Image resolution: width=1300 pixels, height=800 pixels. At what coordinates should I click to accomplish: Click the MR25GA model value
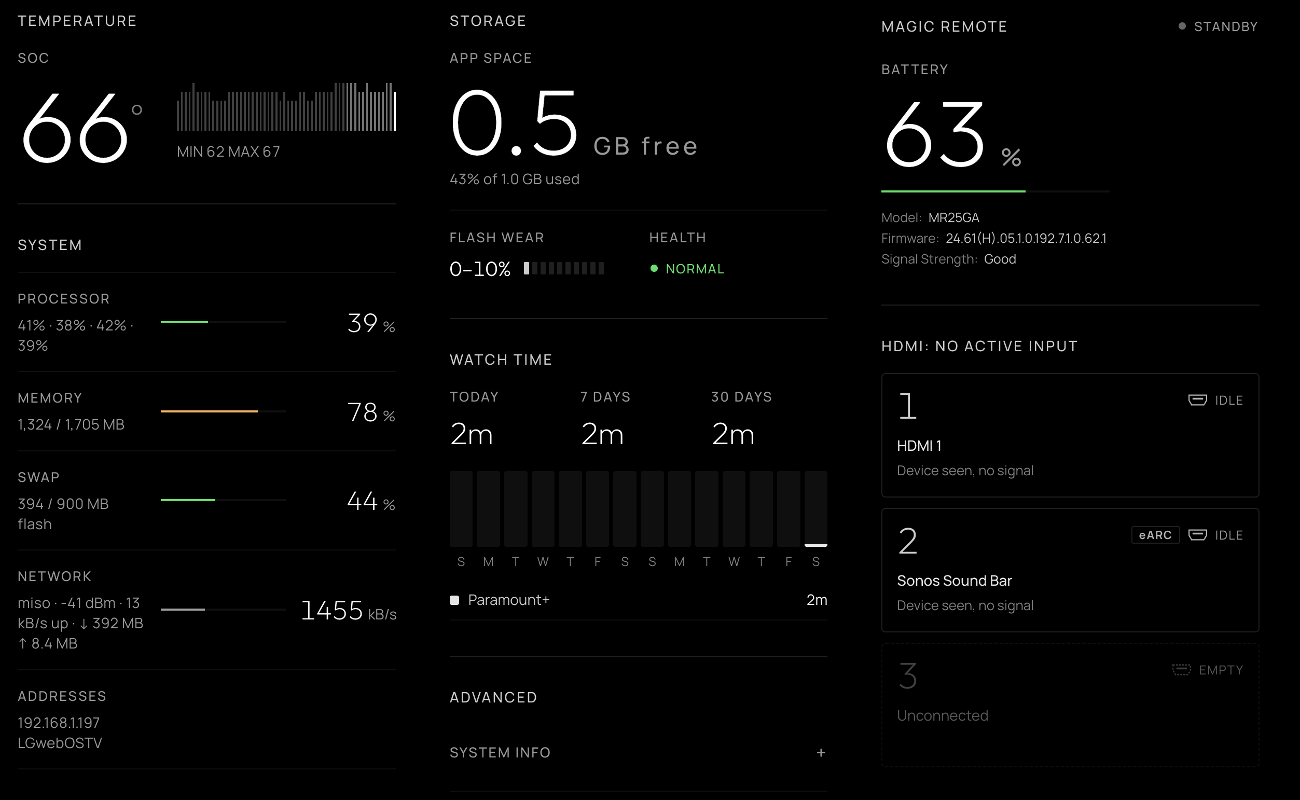[953, 217]
